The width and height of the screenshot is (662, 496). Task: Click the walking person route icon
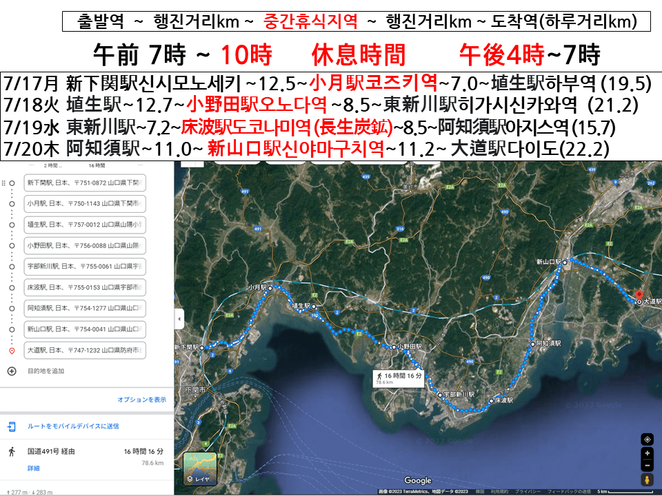pyautogui.click(x=12, y=452)
